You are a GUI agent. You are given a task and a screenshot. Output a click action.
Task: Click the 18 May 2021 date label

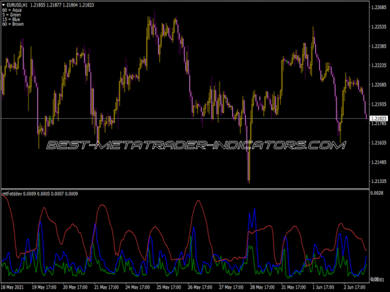pyautogui.click(x=16, y=286)
